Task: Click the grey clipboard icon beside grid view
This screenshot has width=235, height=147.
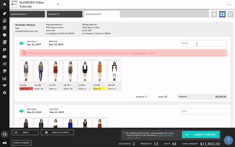Action: (x=214, y=14)
